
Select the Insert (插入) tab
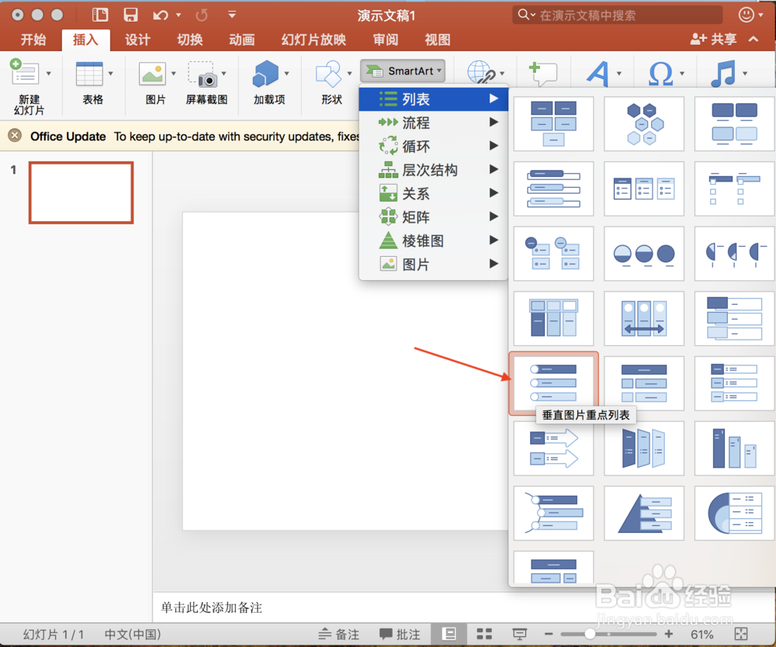point(85,40)
